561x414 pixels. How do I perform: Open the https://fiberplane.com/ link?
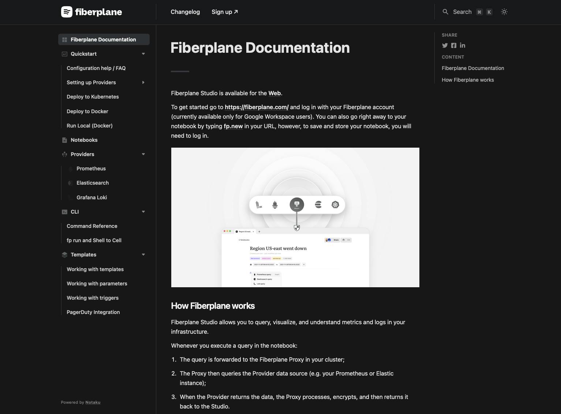click(x=257, y=107)
